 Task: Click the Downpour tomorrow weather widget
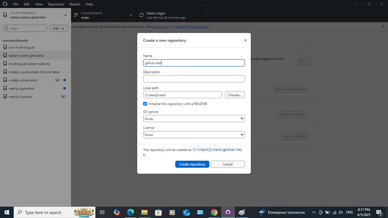[x=282, y=212]
